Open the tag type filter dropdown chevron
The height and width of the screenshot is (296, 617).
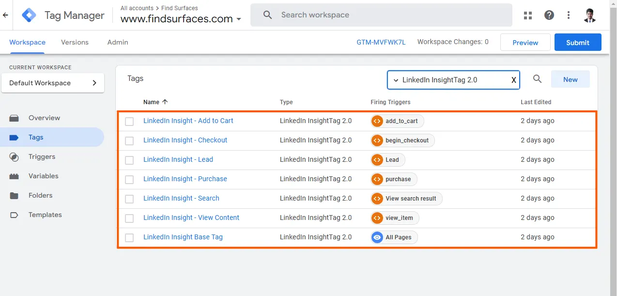pos(396,80)
